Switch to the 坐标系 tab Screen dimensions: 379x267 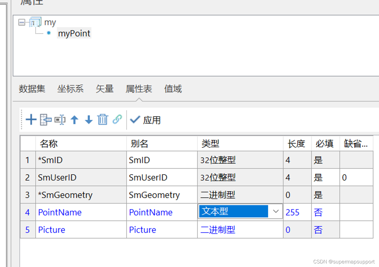tap(70, 89)
